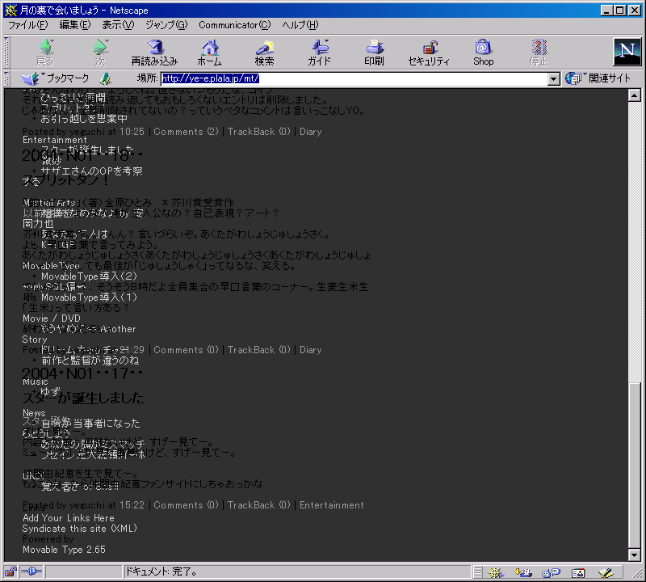This screenshot has height=582, width=646.
Task: Click the Add Your Links Here text
Action: (x=69, y=518)
